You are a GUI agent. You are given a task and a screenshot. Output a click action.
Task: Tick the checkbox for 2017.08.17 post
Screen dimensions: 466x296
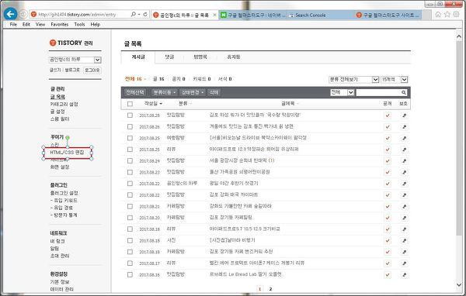point(130,263)
